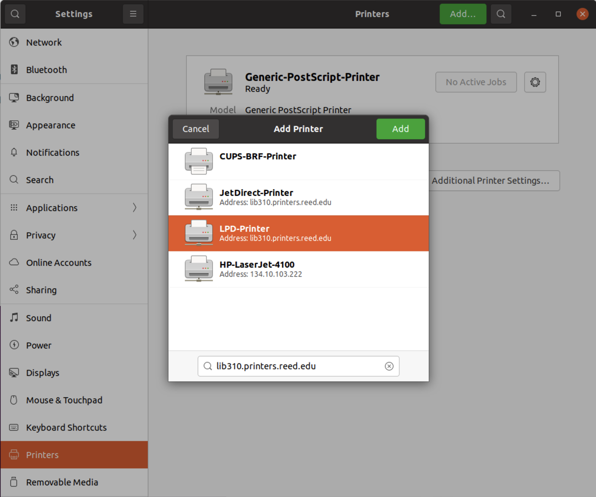596x497 pixels.
Task: Open the Network settings panel
Action: tap(44, 43)
